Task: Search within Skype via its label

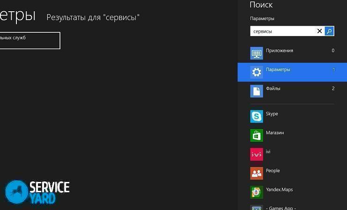Action: coord(272,114)
